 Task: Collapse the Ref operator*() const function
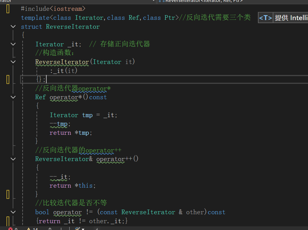(x=13, y=97)
